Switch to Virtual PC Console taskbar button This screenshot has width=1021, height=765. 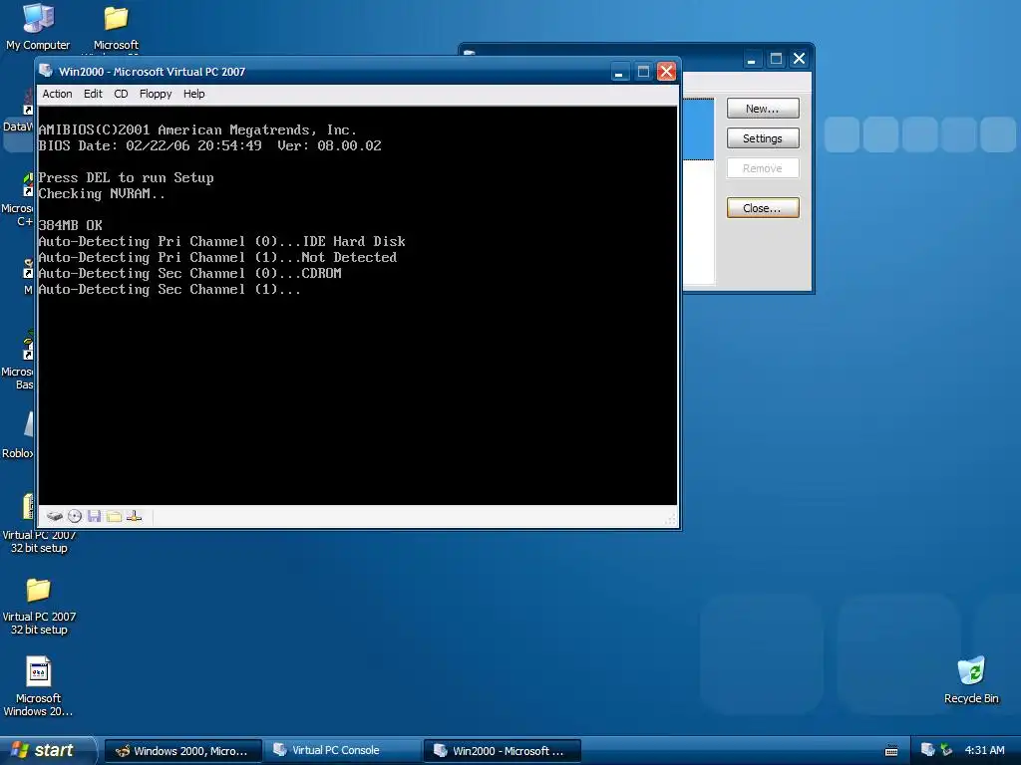coord(343,751)
